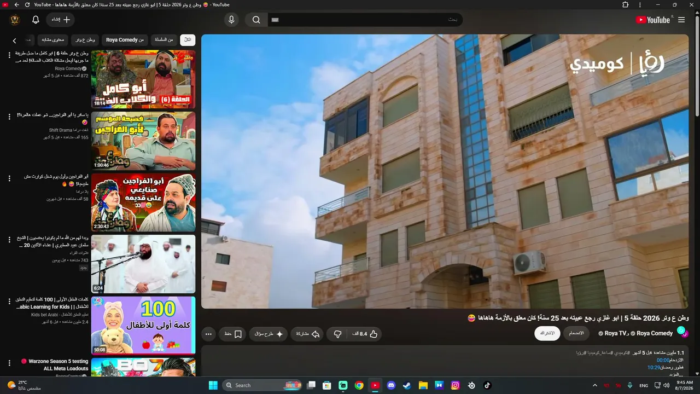Open the 1:00:46 فضيحة الموسم video thumbnail
The width and height of the screenshot is (700, 394).
pyautogui.click(x=143, y=141)
